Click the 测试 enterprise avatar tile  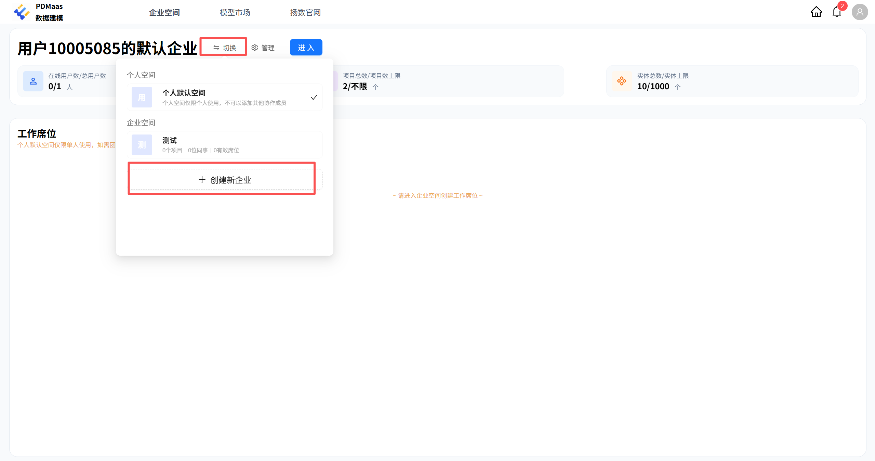[x=142, y=145]
